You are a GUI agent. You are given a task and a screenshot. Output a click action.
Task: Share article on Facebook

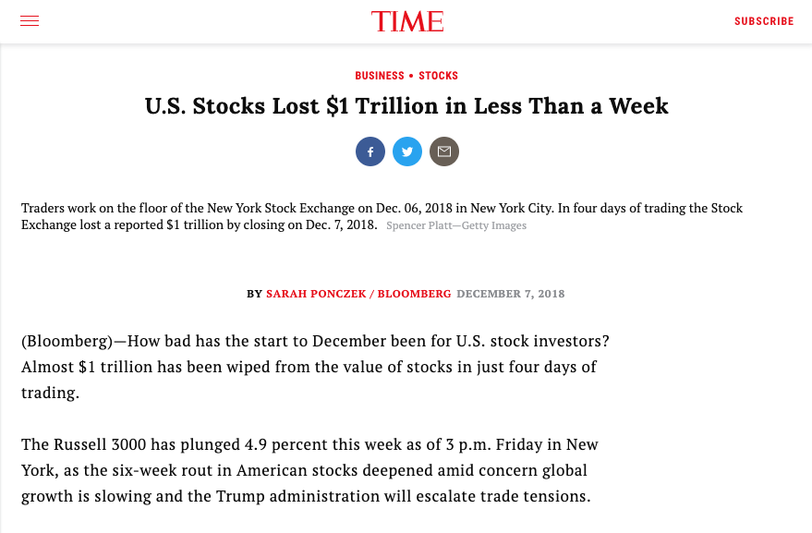pos(370,151)
